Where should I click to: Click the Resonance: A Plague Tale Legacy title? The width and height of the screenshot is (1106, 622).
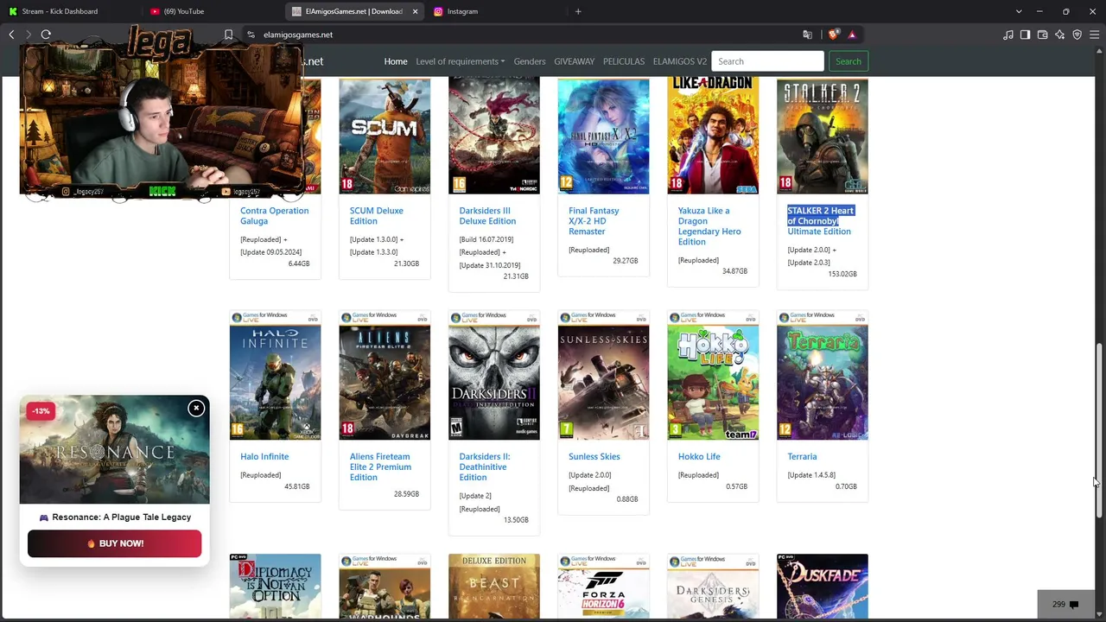pyautogui.click(x=122, y=517)
